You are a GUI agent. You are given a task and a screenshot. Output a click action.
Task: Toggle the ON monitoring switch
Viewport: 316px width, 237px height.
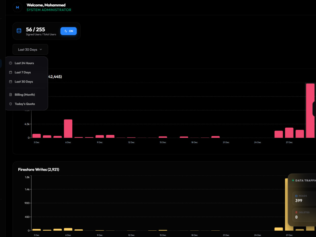click(x=69, y=31)
